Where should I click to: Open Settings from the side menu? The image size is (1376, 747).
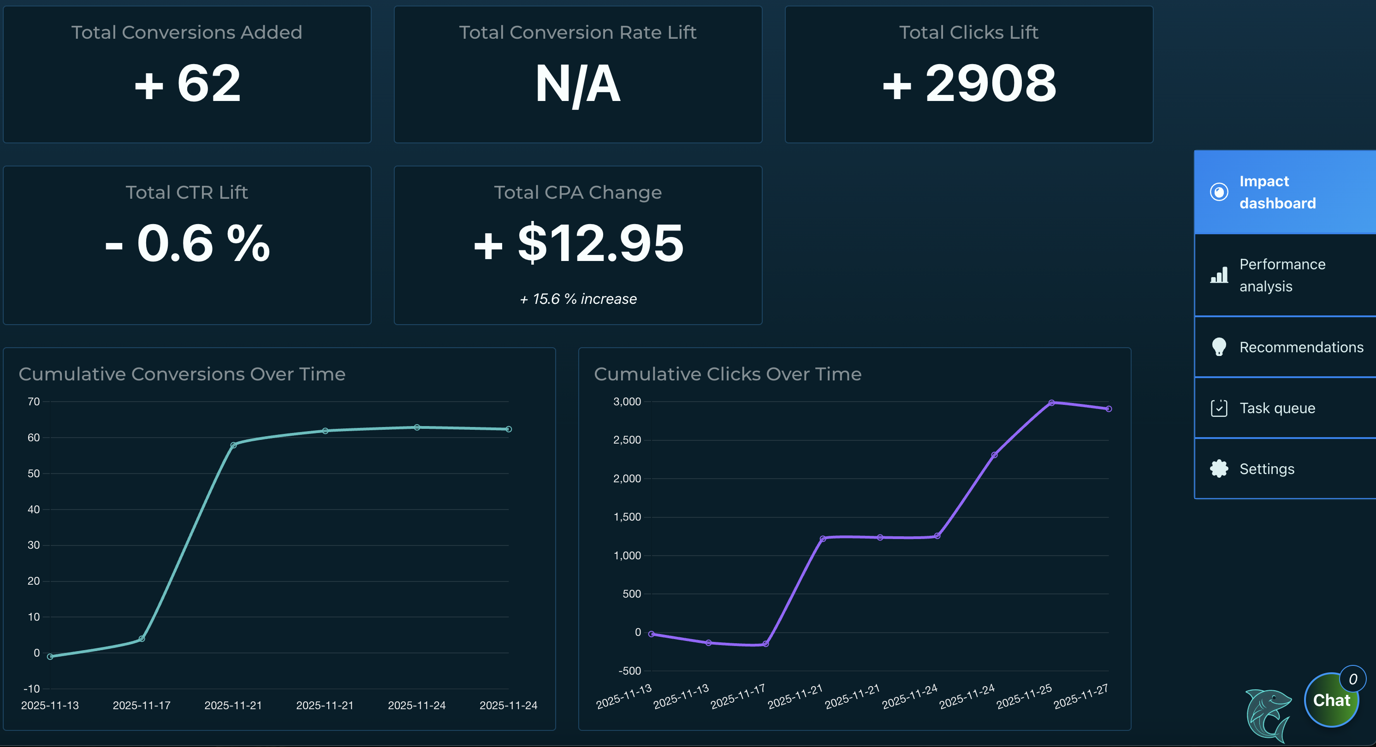pos(1267,469)
